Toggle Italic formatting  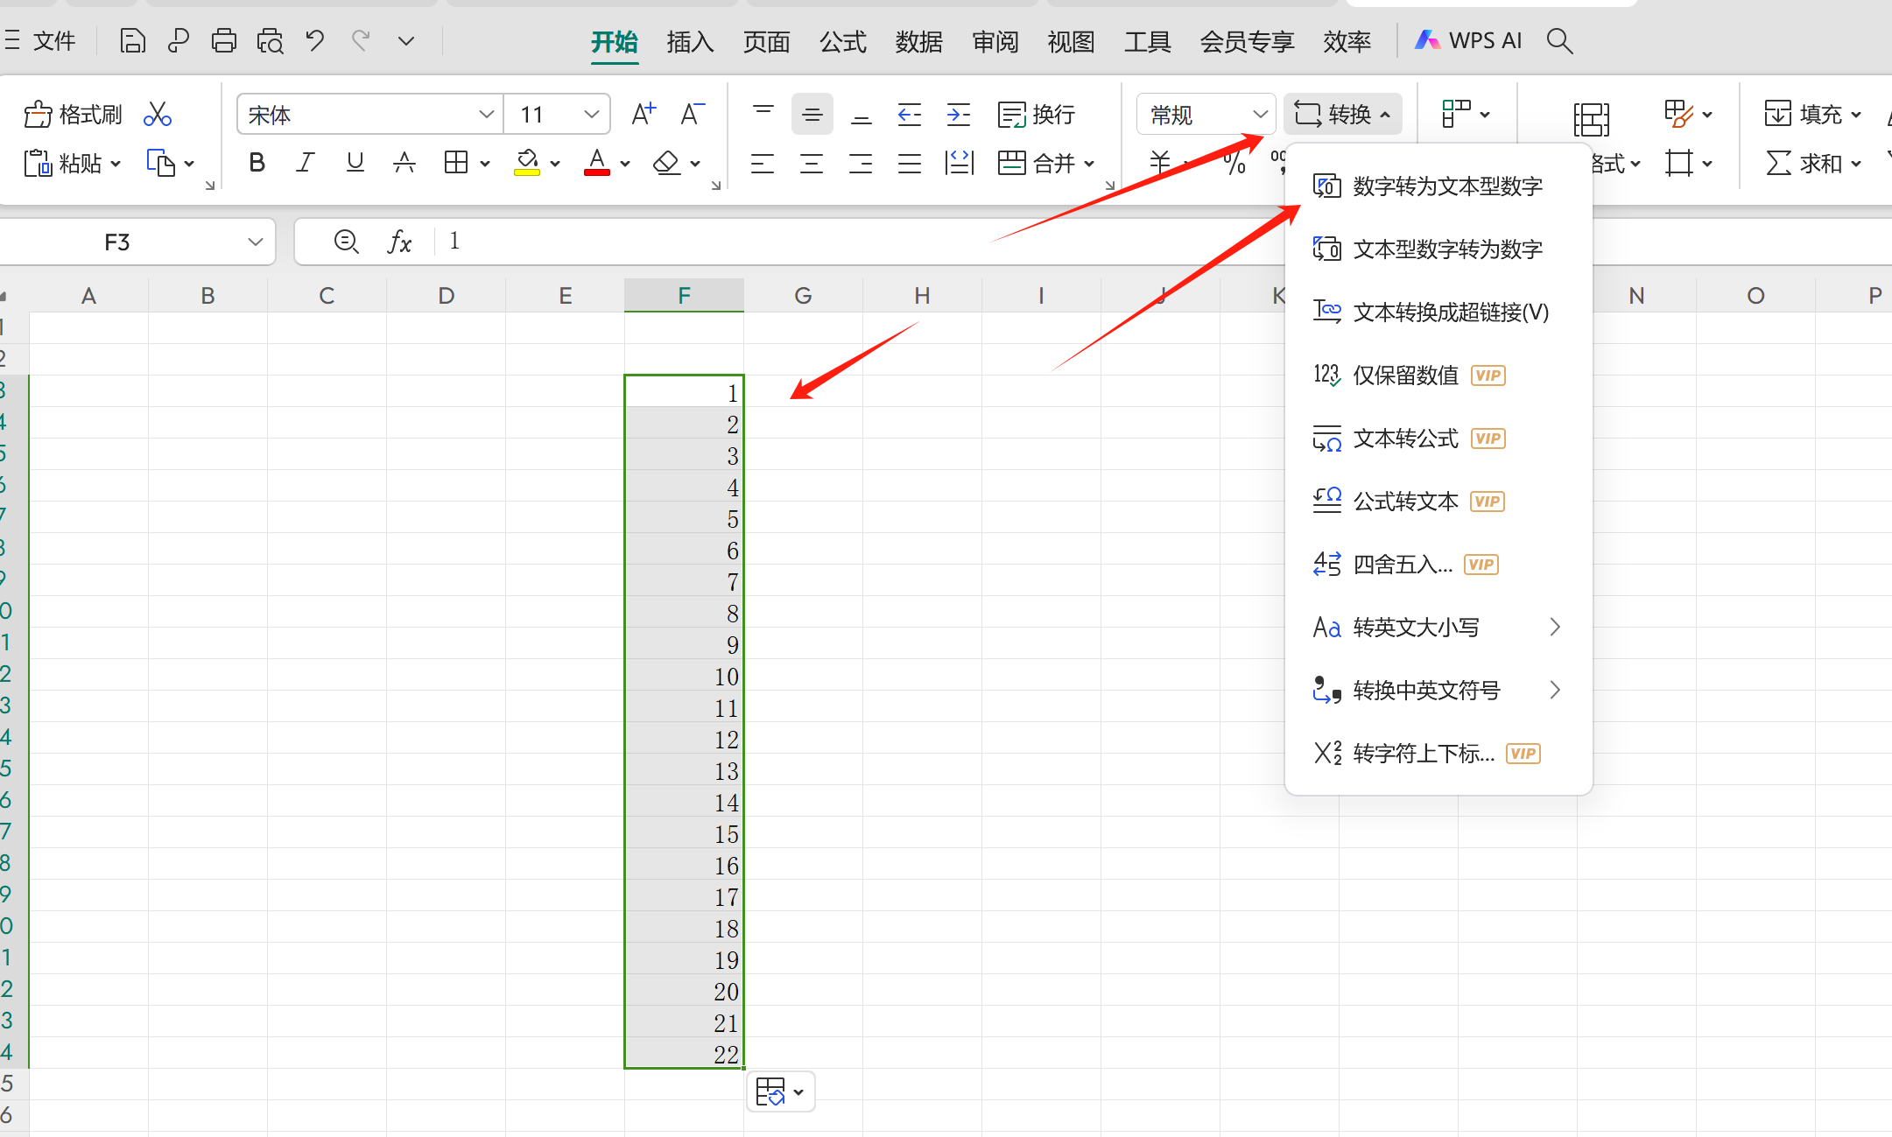[x=306, y=163]
